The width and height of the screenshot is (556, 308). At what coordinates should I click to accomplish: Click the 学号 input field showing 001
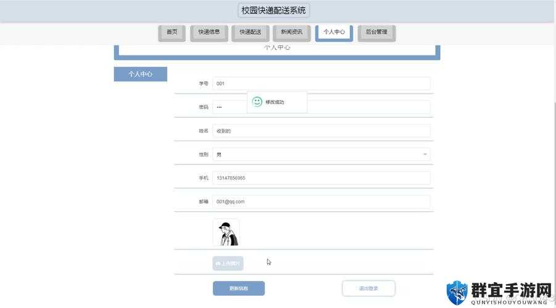pyautogui.click(x=322, y=84)
